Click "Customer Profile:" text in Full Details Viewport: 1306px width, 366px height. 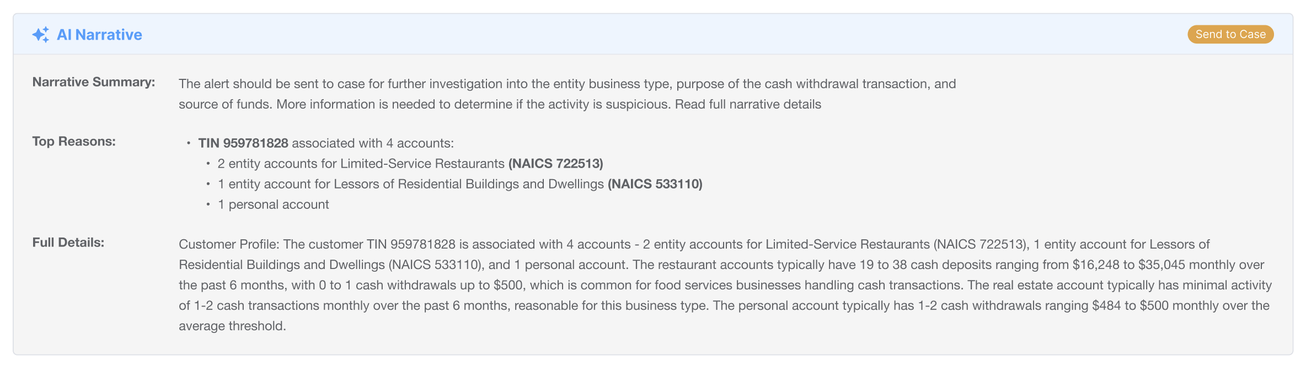coord(229,244)
